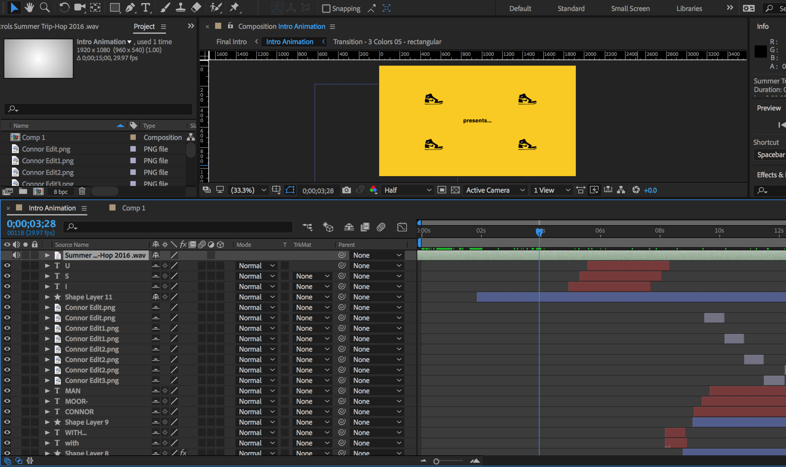
Task: Click the timeline zoom slider handle
Action: click(x=436, y=461)
